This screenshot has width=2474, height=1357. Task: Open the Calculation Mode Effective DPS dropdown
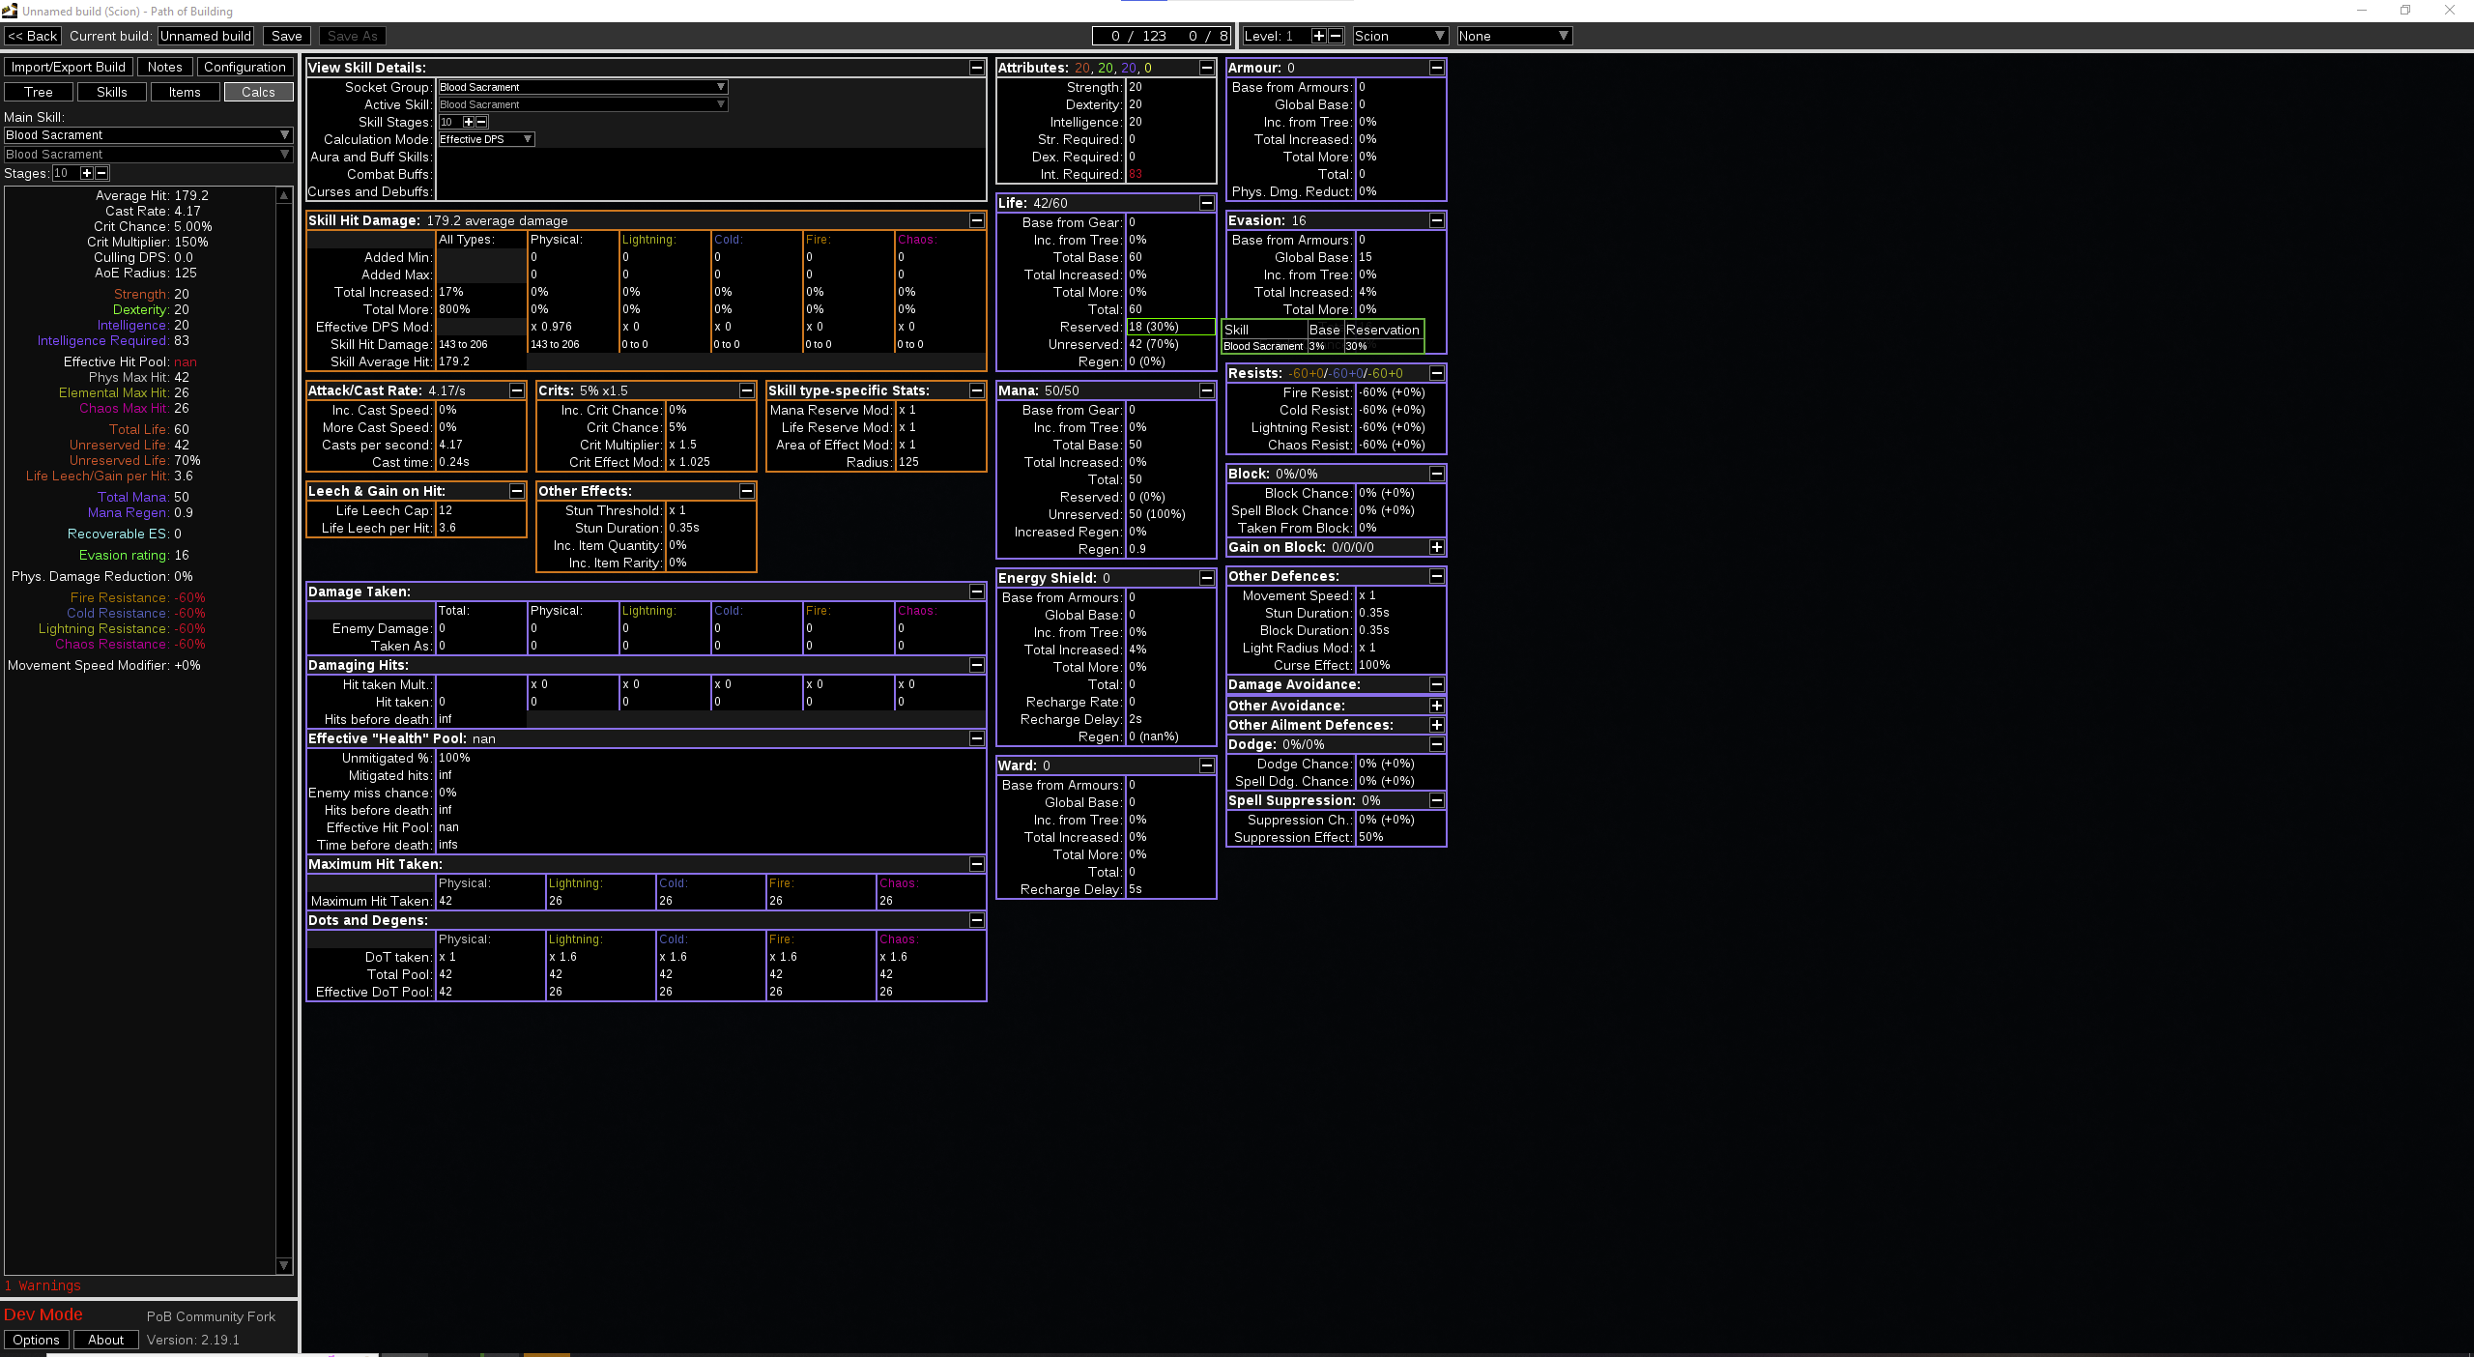tap(486, 139)
